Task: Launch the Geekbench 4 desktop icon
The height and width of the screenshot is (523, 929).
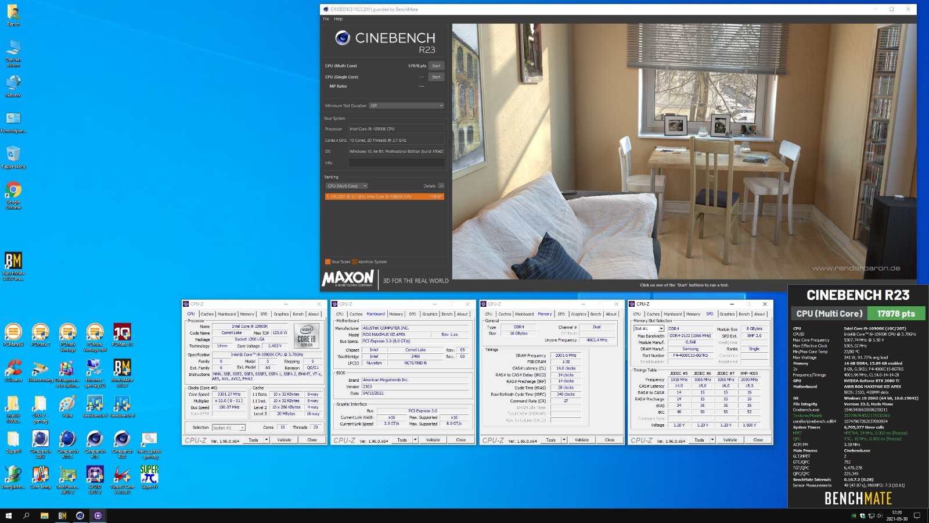Action: 122,406
